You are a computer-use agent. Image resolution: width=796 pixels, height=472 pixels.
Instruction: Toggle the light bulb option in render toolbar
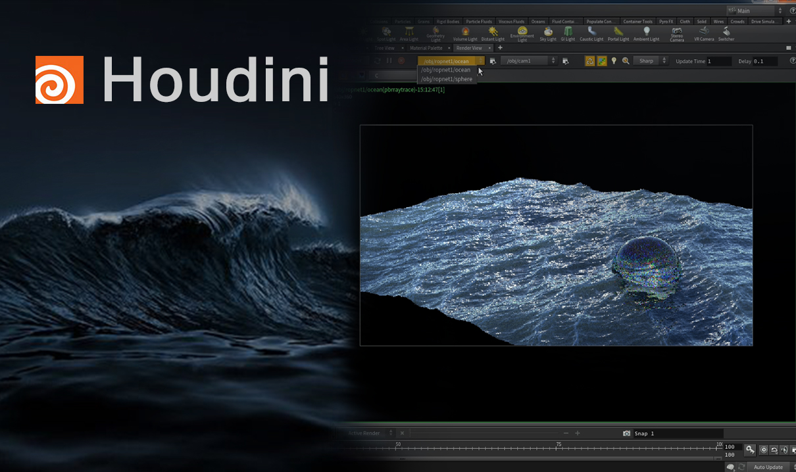pyautogui.click(x=614, y=60)
